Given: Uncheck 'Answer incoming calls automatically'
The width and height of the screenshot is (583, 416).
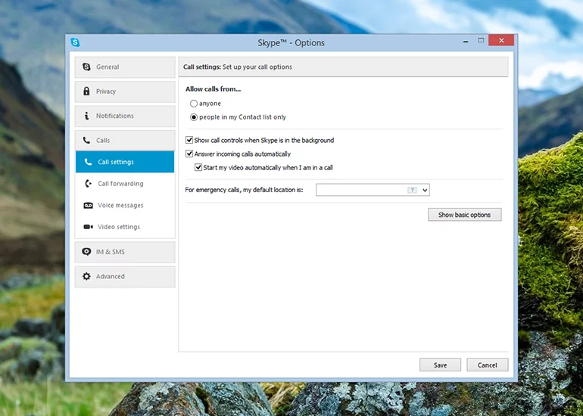Looking at the screenshot, I should 189,154.
